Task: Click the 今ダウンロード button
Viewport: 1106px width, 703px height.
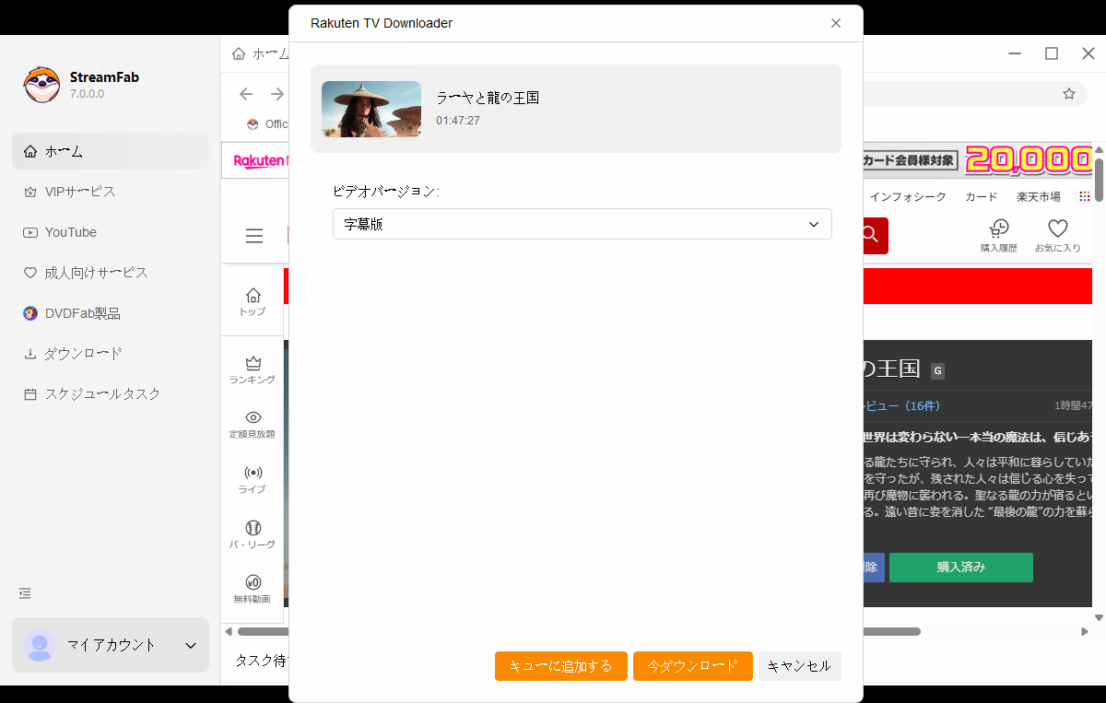Action: 692,665
